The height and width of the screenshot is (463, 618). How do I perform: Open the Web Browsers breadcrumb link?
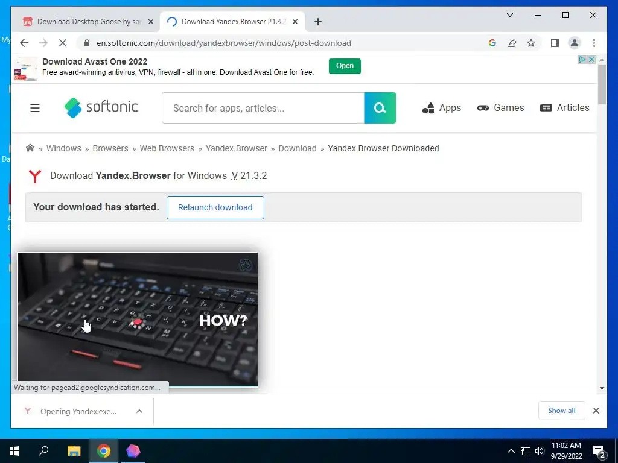point(167,148)
